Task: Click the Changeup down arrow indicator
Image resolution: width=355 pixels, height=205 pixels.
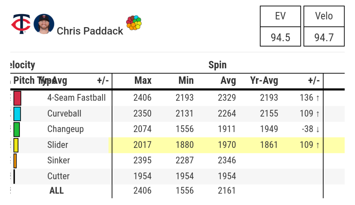Action: [318, 129]
